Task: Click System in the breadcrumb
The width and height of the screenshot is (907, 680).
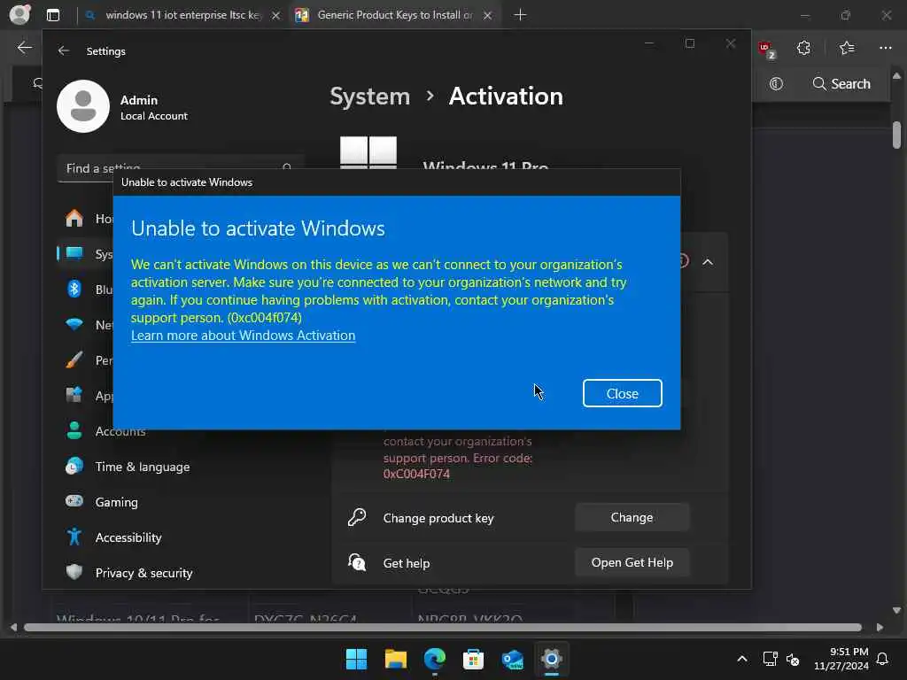Action: click(x=369, y=96)
